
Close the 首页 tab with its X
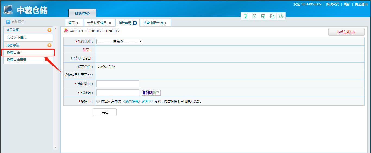pos(78,23)
